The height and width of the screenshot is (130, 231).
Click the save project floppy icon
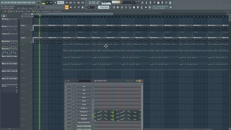click(158, 3)
